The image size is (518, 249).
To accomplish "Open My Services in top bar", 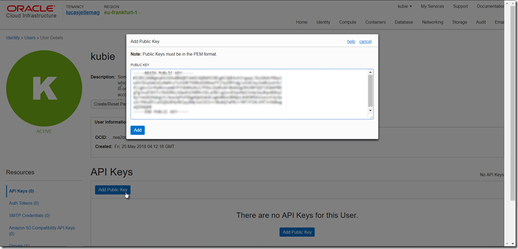I will pyautogui.click(x=432, y=6).
